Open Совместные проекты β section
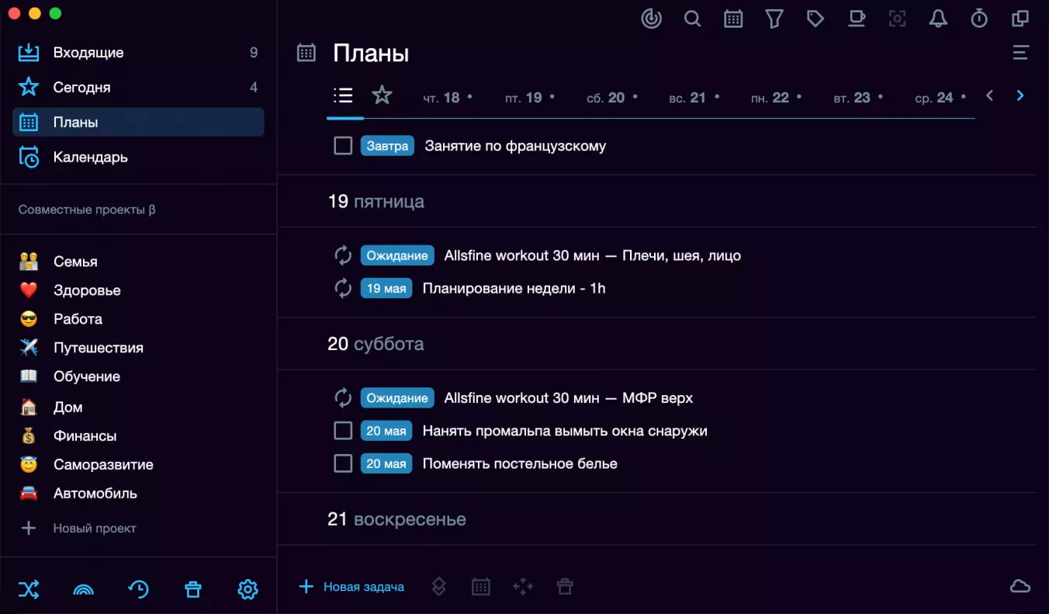Image resolution: width=1049 pixels, height=614 pixels. click(87, 210)
